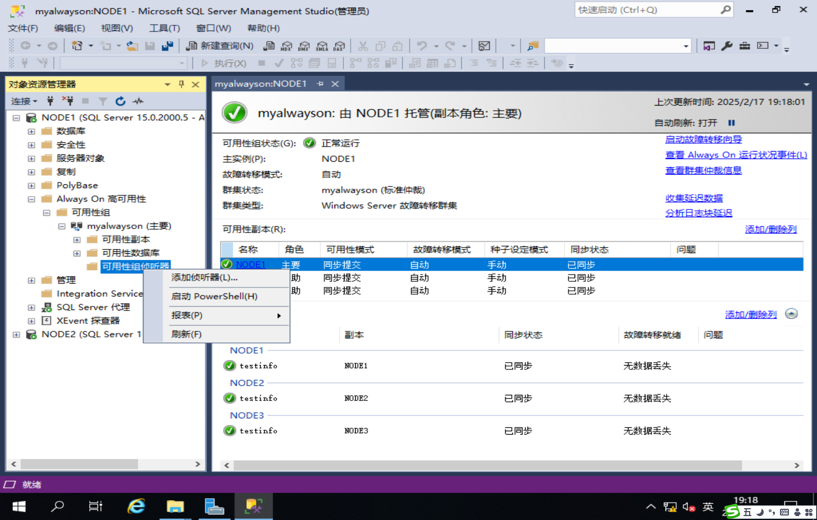Open the 工具(T) menu
The image size is (817, 520).
click(164, 28)
